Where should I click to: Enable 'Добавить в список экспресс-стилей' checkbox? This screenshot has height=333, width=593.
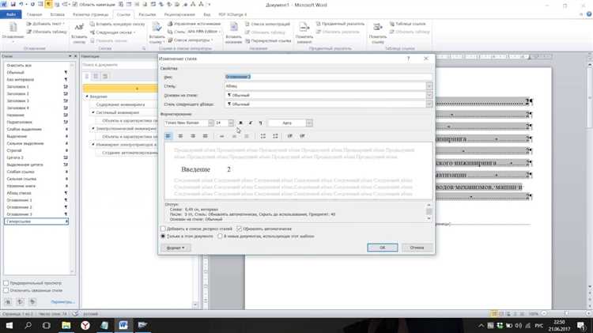164,229
